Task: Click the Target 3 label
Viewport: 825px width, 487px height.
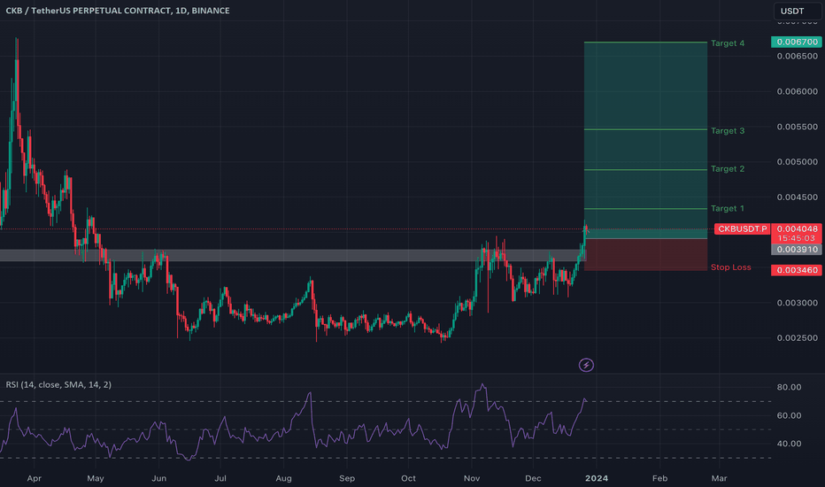Action: point(728,130)
